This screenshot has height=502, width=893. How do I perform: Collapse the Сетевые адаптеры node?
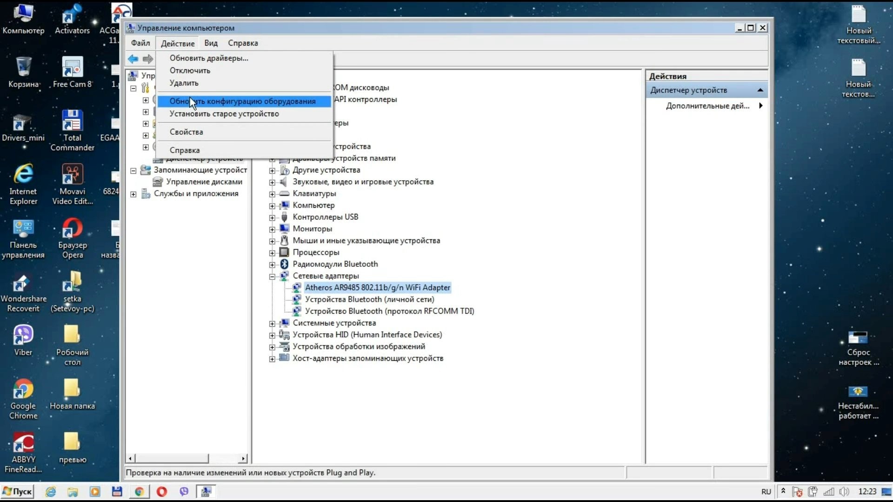272,276
